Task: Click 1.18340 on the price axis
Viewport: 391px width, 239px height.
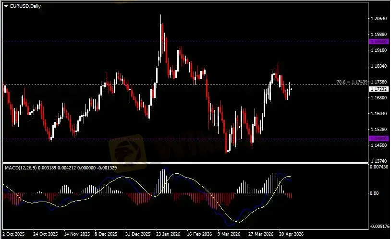Action: point(379,66)
